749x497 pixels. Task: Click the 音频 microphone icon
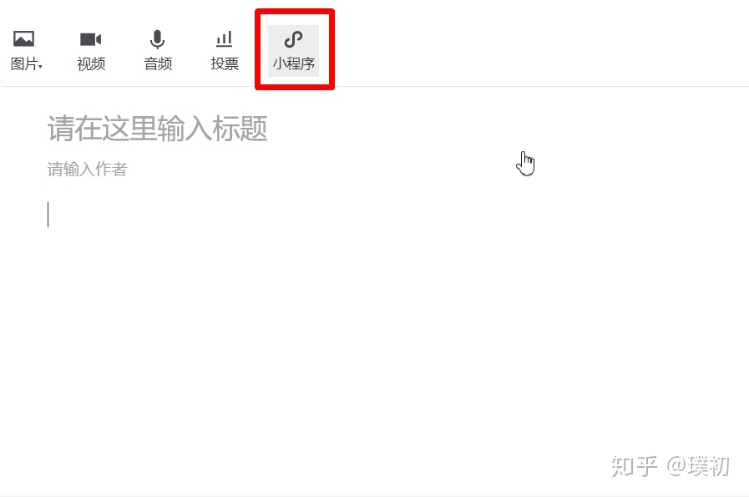[157, 39]
